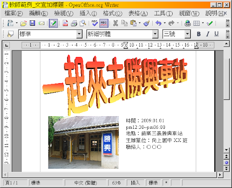This screenshot has height=188, width=232.
Task: Open the font size dropdown showing 三號
Action: point(188,34)
